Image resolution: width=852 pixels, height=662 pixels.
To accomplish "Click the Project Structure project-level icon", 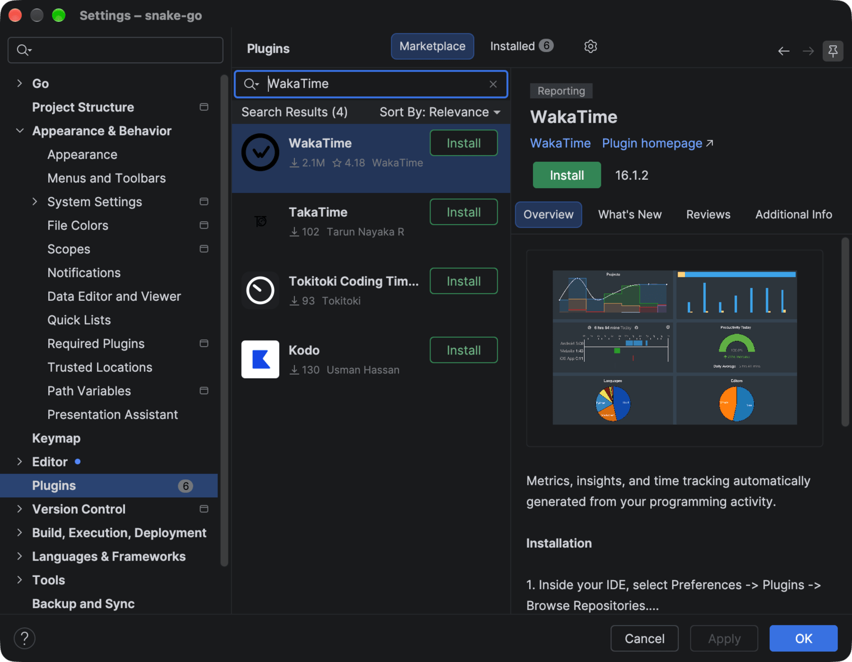I will pos(204,107).
